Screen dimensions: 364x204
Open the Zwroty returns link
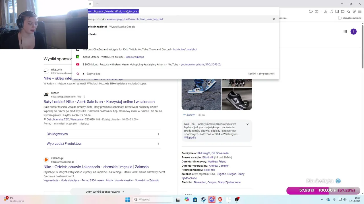(189, 115)
